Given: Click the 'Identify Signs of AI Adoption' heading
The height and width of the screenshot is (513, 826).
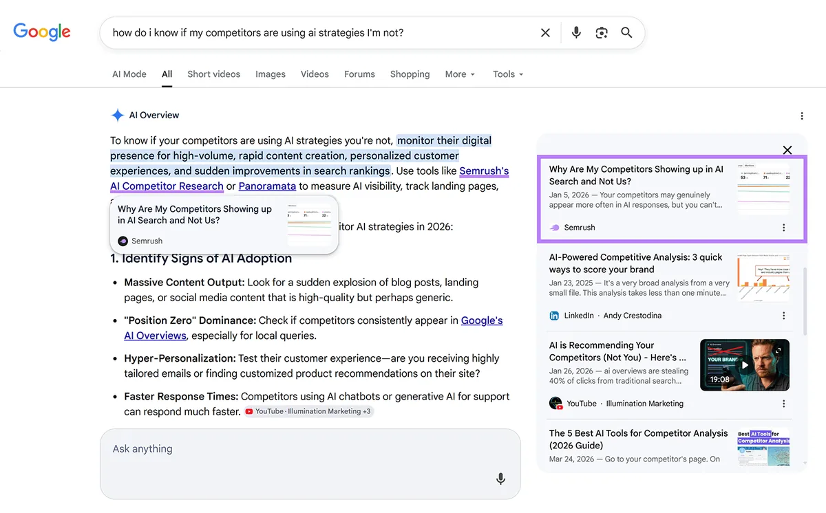Looking at the screenshot, I should [x=201, y=259].
